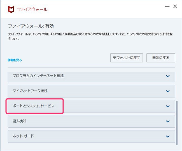Open the 侵入検知 row label
182x151 pixels.
click(19, 121)
